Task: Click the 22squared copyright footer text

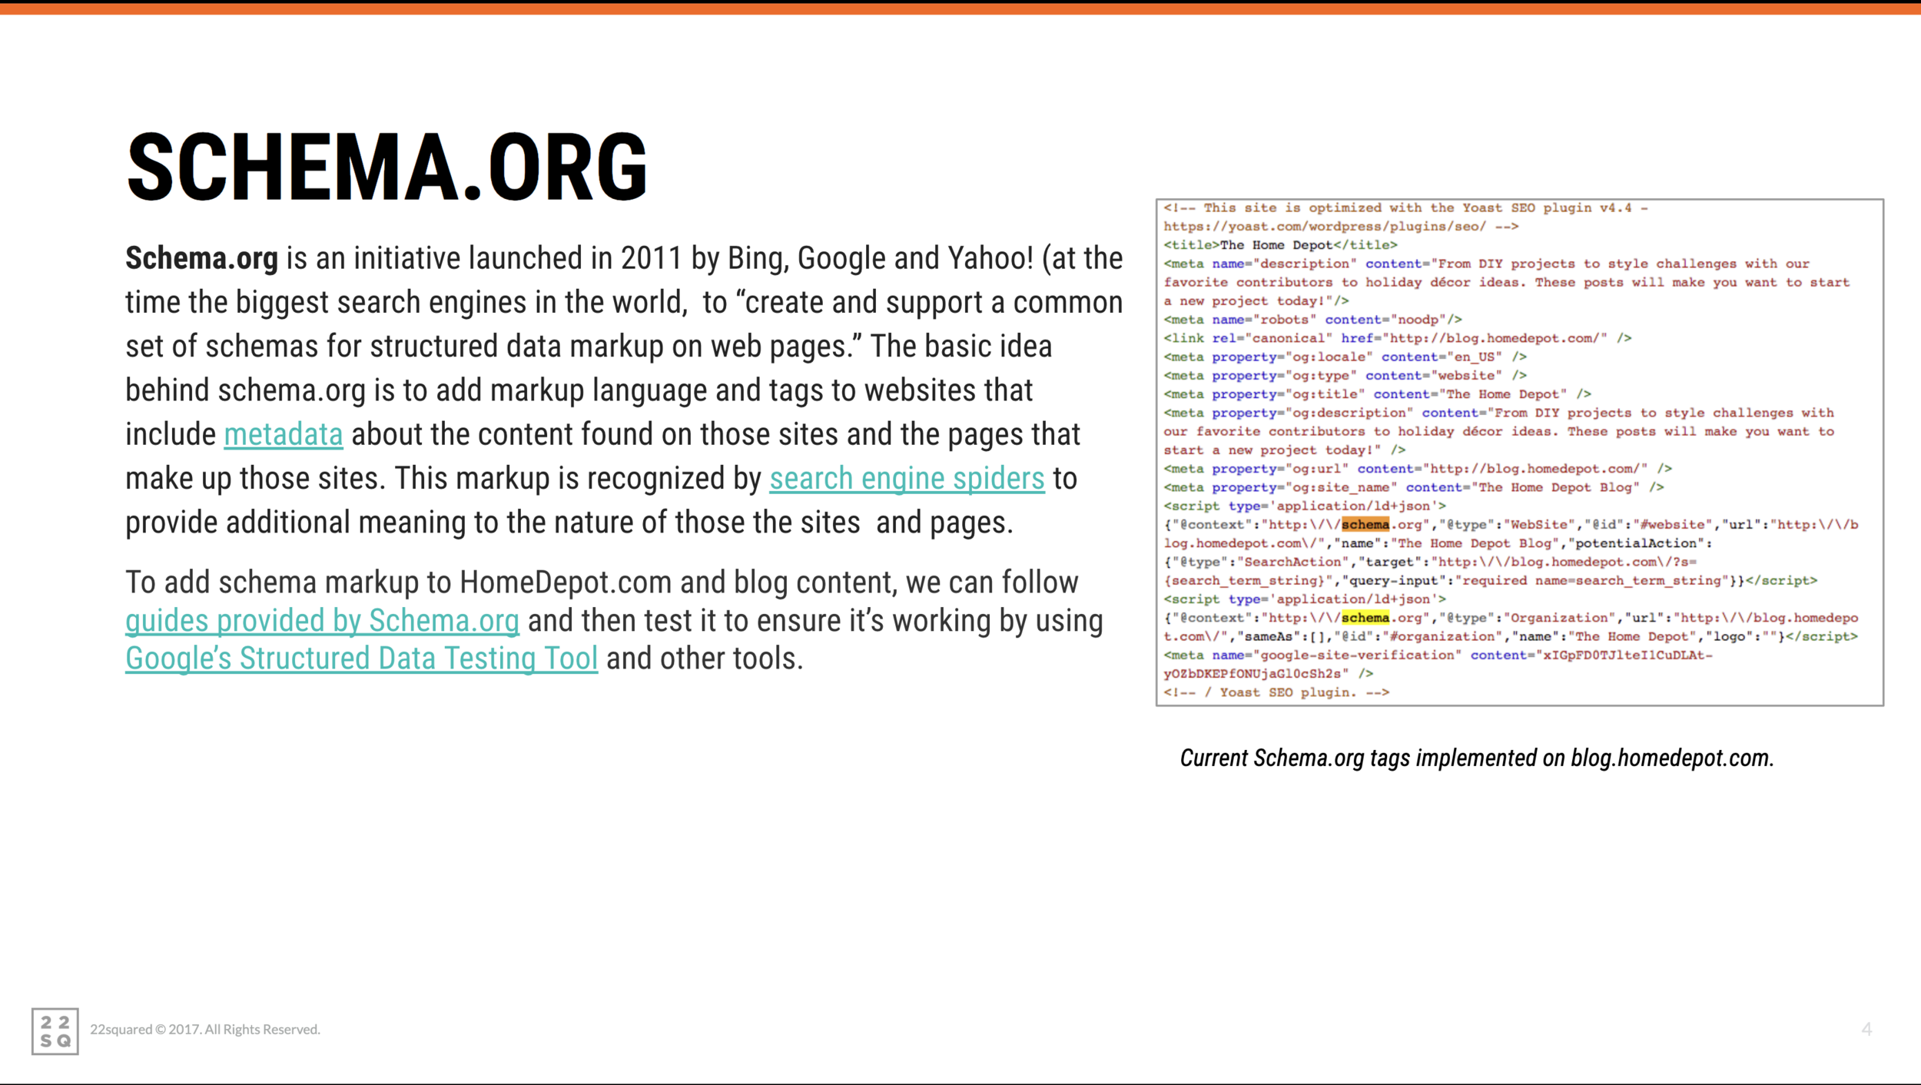Action: pos(205,1030)
